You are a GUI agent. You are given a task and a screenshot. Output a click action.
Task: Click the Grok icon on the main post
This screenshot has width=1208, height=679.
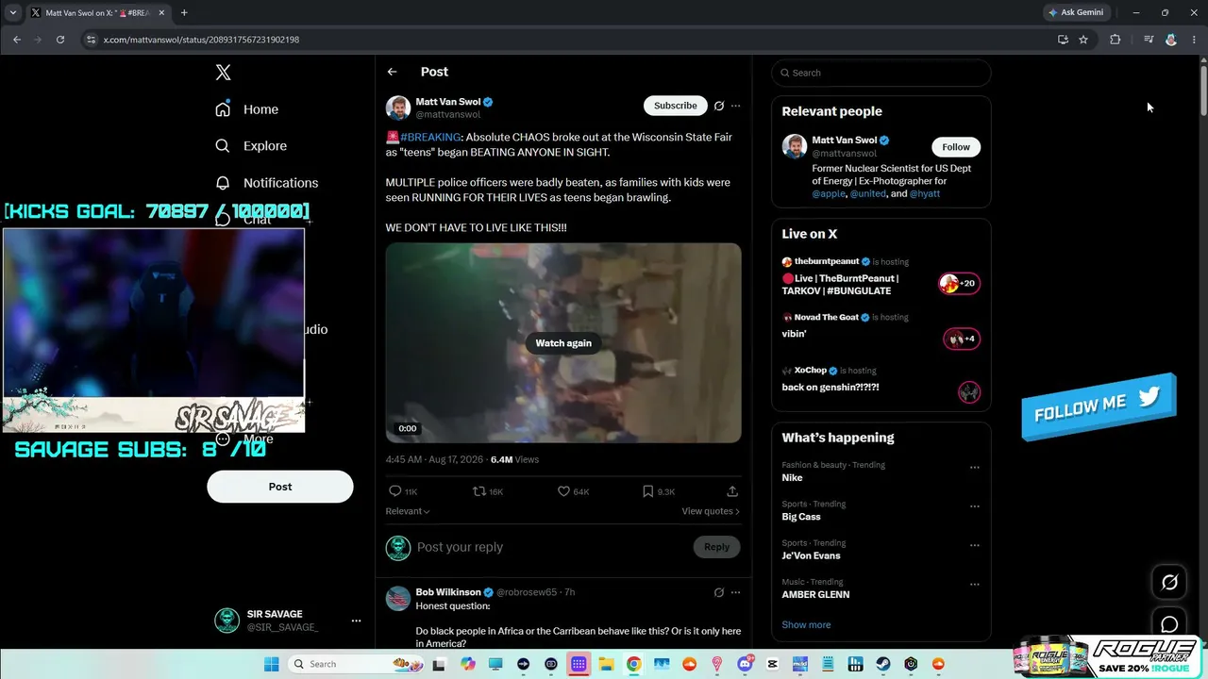(x=719, y=106)
